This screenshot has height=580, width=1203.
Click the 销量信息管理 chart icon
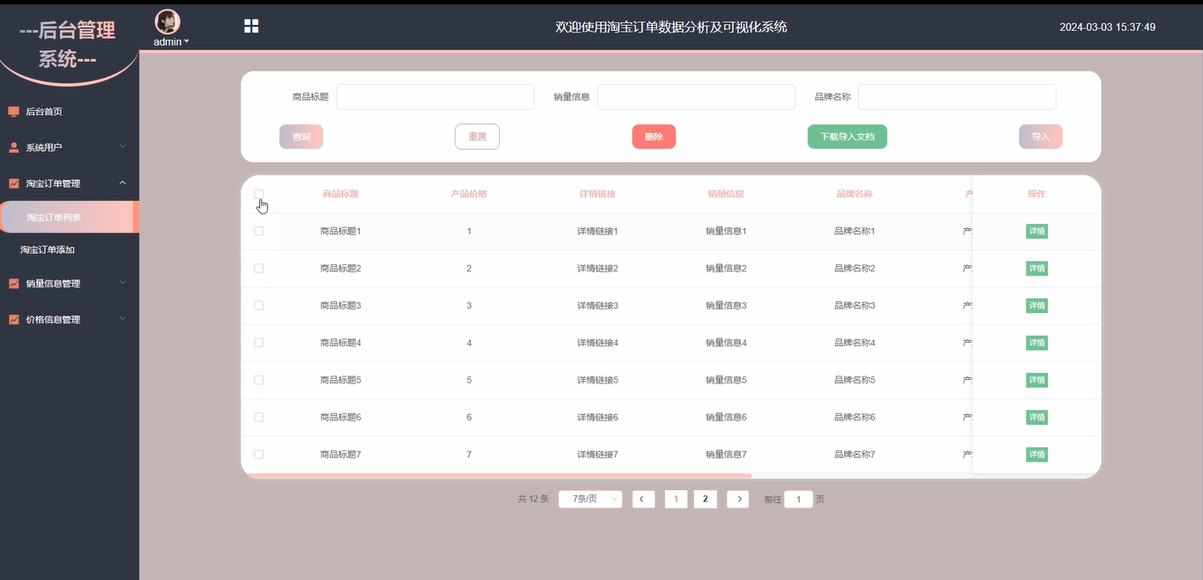click(13, 284)
